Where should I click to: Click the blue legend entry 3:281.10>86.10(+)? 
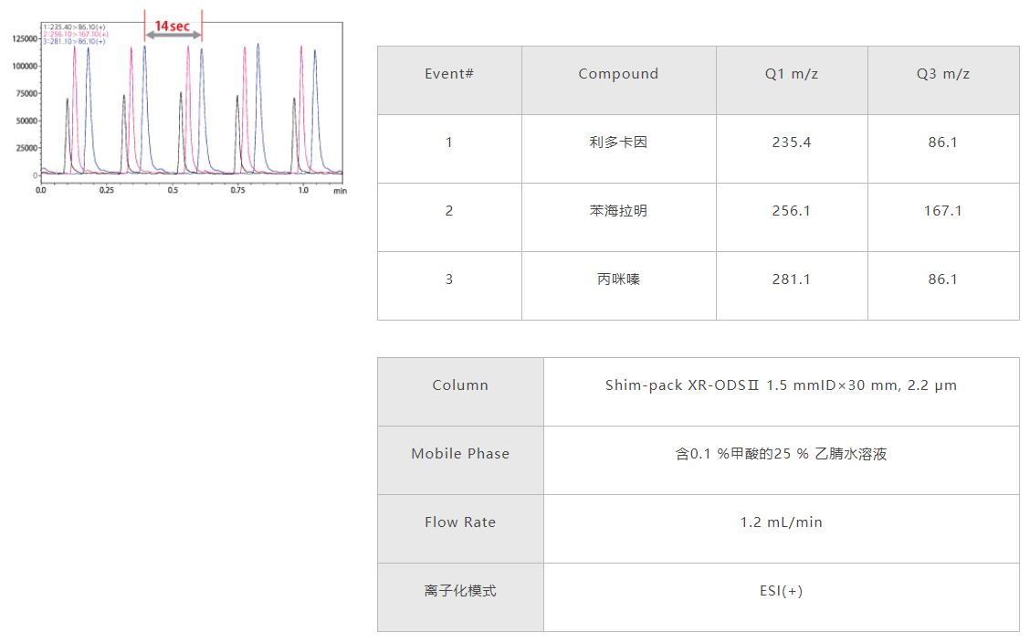click(x=74, y=42)
